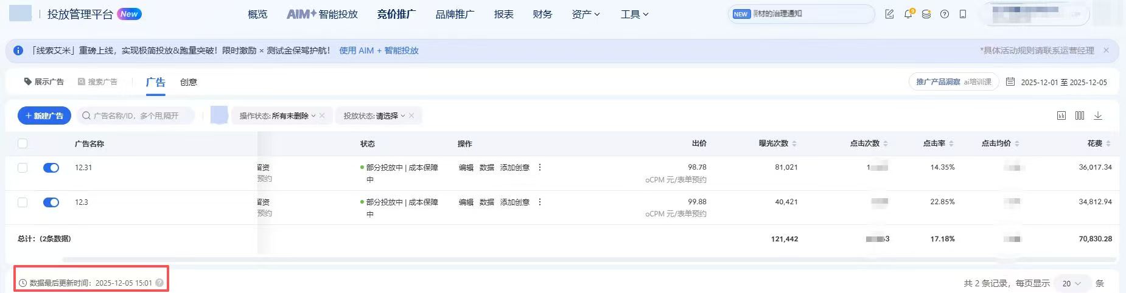
Task: Click the download data icon
Action: [1098, 115]
